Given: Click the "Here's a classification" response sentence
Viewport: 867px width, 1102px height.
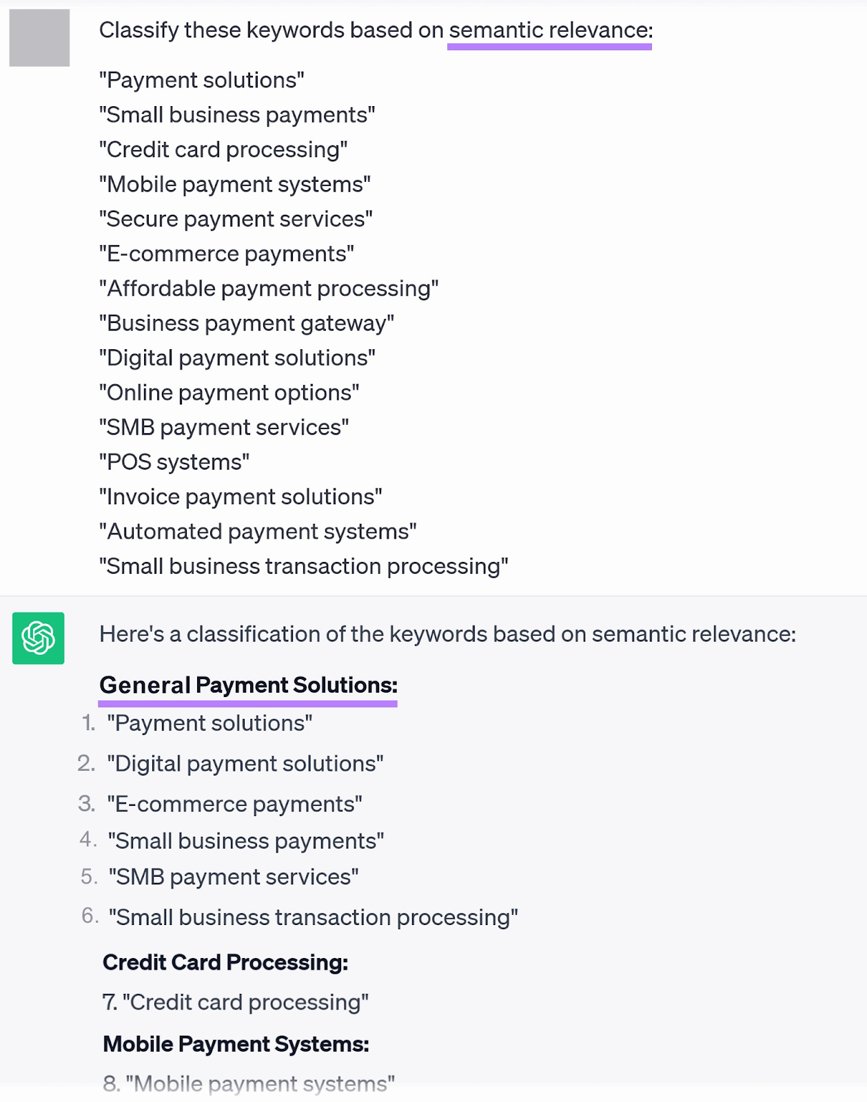Looking at the screenshot, I should pyautogui.click(x=447, y=634).
